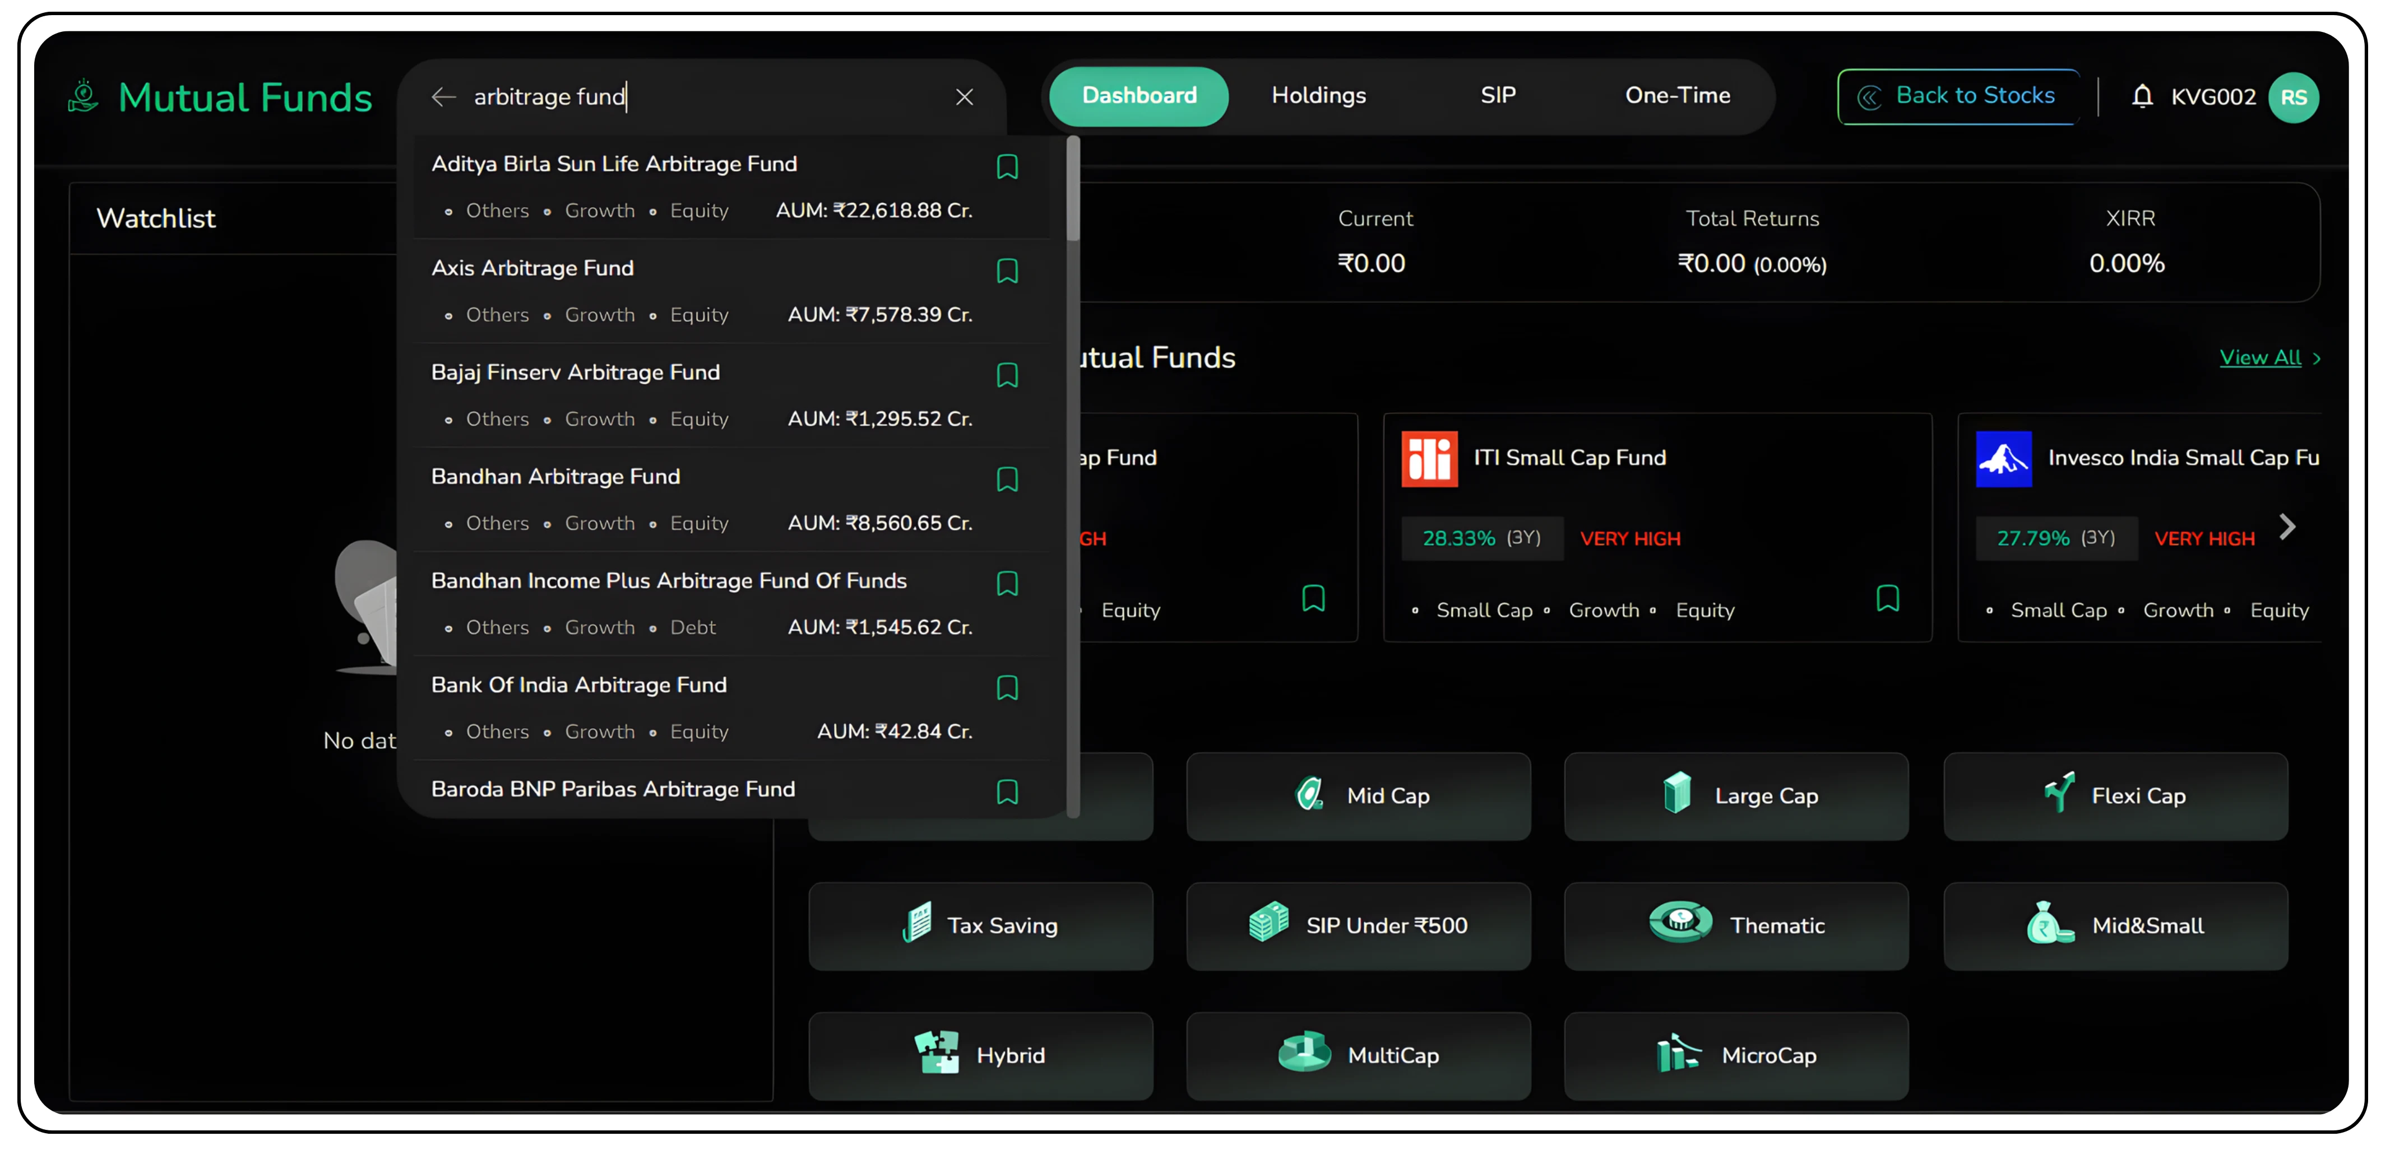
Task: Click the Thematic category icon
Action: point(1679,923)
